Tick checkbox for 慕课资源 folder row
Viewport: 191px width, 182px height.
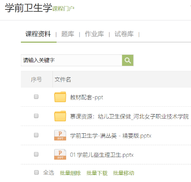(x=36, y=116)
